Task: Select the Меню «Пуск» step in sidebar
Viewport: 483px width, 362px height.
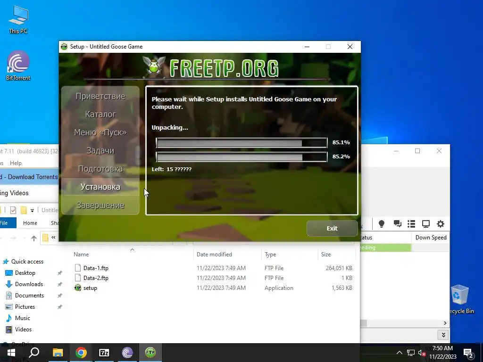Action: click(100, 132)
